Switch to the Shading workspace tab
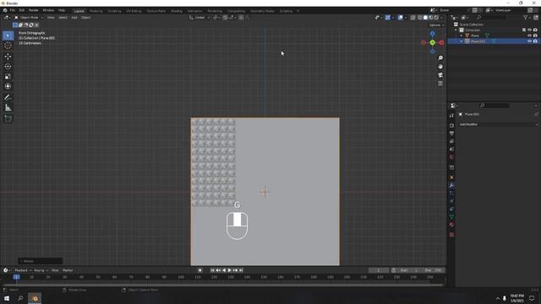 pyautogui.click(x=177, y=11)
